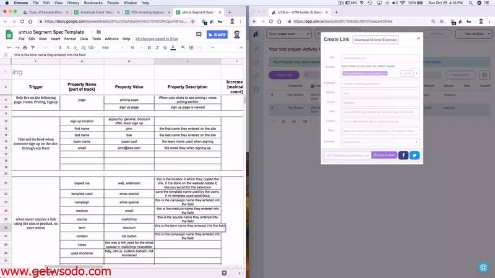Toggle italic formatting
Image resolution: width=495 pixels, height=278 pixels.
pyautogui.click(x=157, y=48)
